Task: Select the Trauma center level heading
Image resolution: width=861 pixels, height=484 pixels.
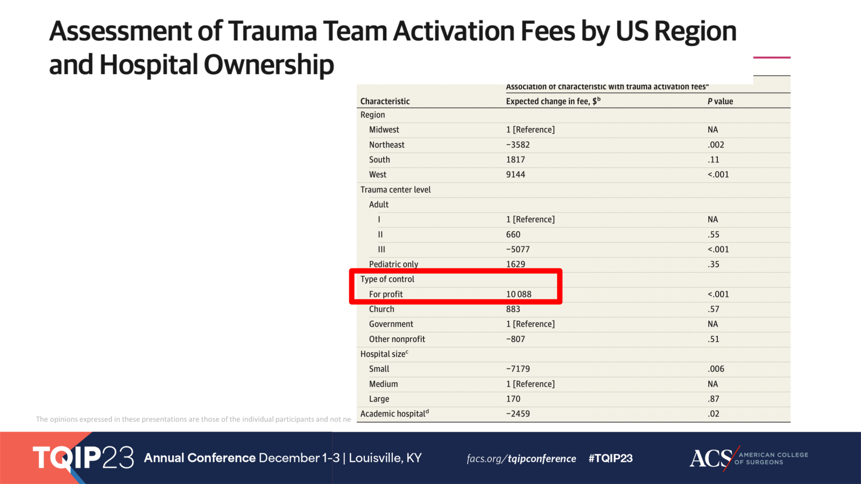Action: [x=396, y=190]
